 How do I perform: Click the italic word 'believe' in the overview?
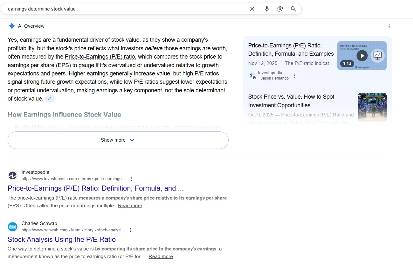154,48
